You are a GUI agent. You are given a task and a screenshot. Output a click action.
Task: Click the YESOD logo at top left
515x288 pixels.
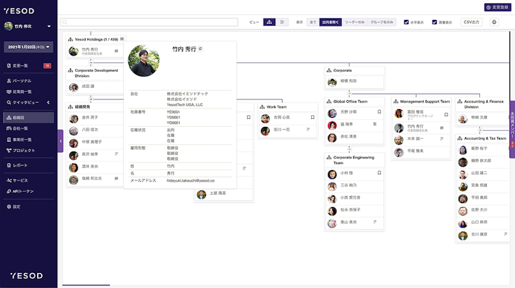click(19, 11)
